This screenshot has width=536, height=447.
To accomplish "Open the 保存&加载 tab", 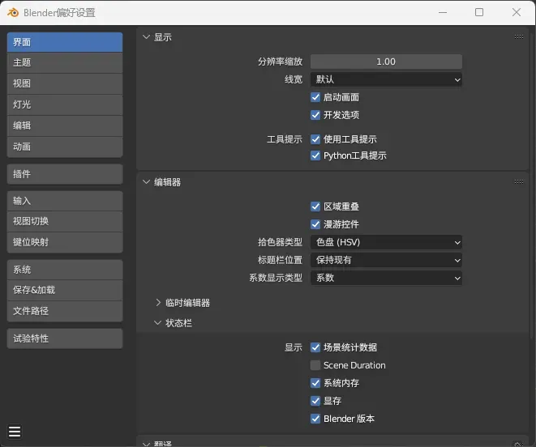I will pos(65,290).
